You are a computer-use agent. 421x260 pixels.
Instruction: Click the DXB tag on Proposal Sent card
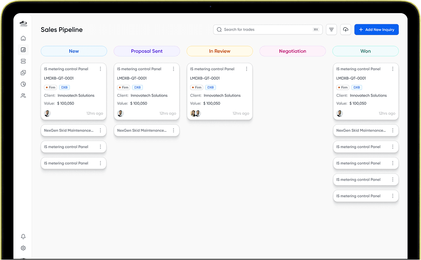[x=137, y=88]
